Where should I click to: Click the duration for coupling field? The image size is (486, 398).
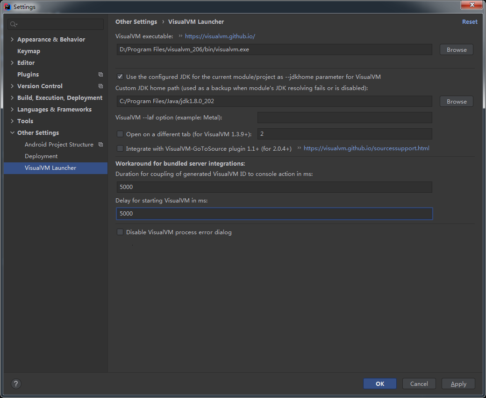click(x=274, y=187)
